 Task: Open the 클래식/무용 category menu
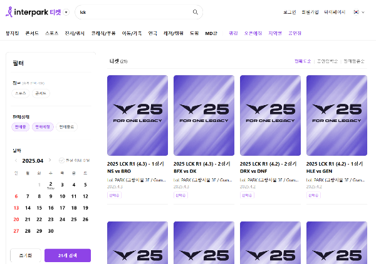[103, 33]
